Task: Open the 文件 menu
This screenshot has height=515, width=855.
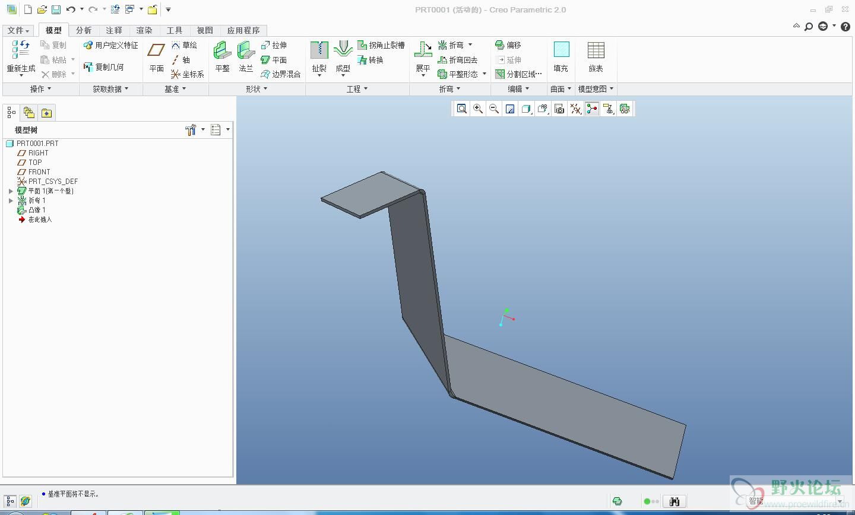Action: [x=18, y=30]
